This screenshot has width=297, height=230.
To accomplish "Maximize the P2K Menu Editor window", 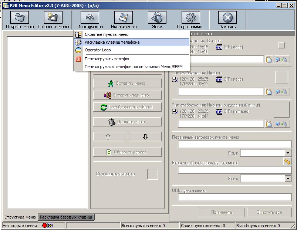I will (285, 6).
